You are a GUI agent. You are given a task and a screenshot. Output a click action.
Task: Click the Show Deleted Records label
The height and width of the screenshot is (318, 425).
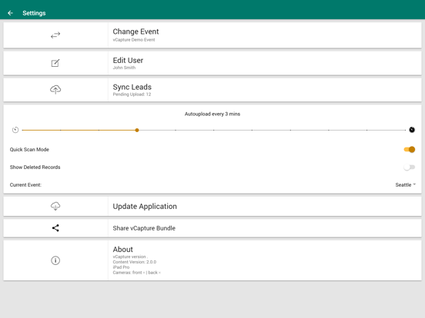(35, 167)
